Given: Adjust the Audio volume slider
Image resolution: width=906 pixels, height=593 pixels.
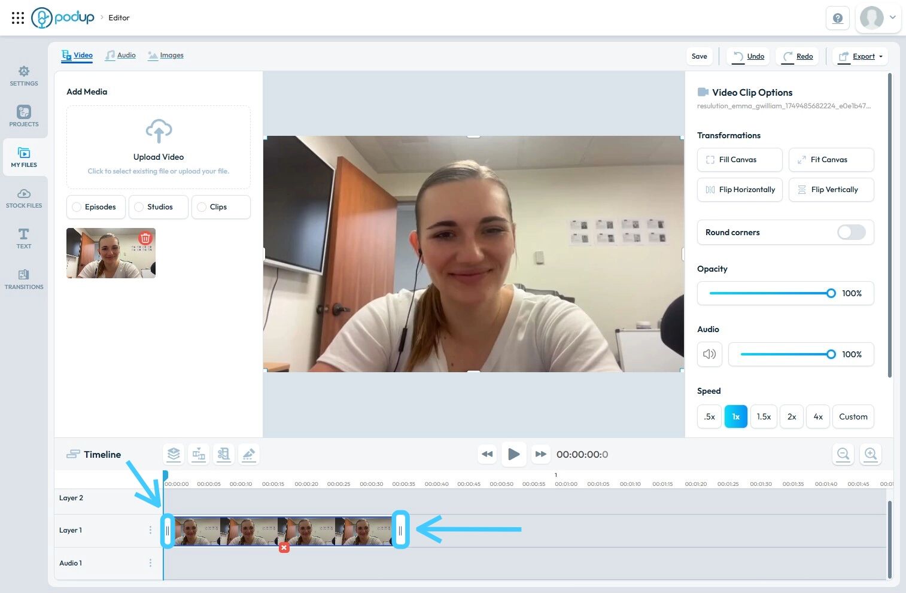Looking at the screenshot, I should [787, 354].
